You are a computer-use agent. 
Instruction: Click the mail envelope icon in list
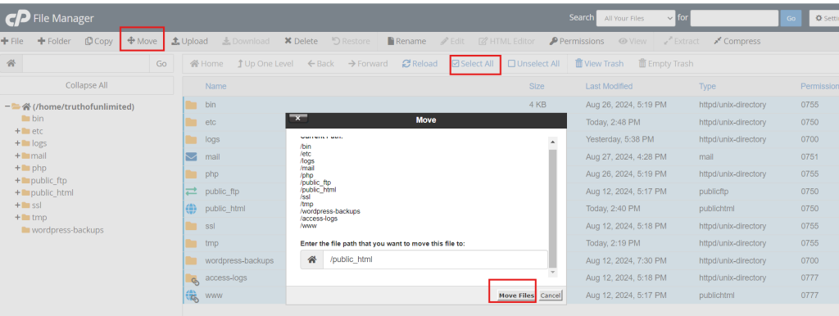click(191, 156)
